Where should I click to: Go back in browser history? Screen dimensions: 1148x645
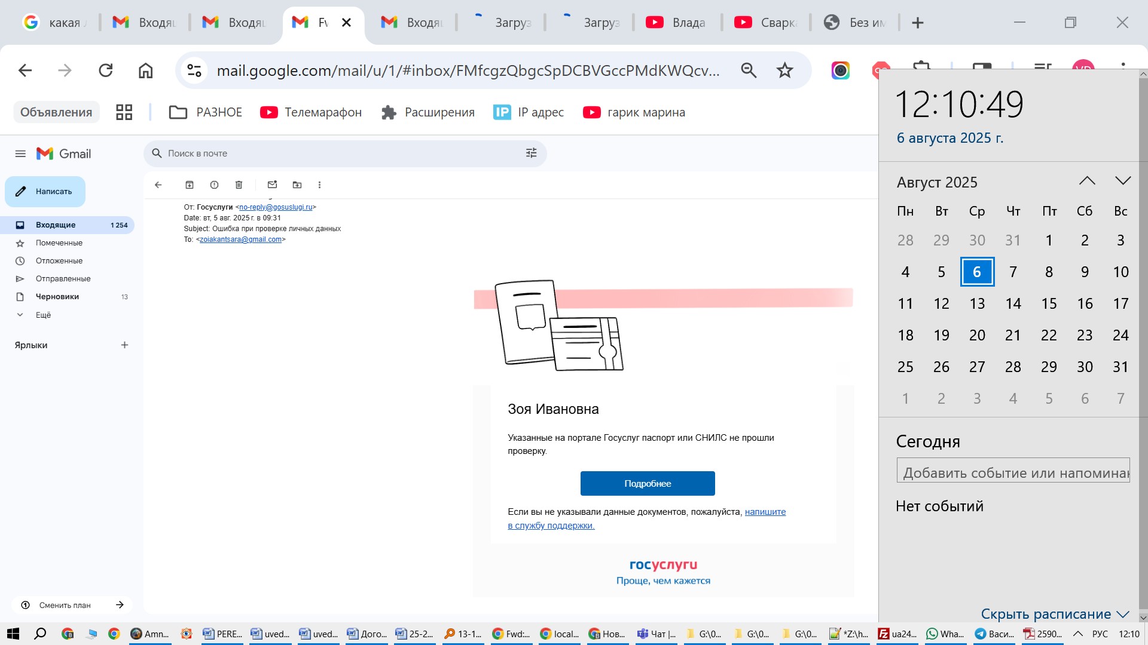click(x=25, y=70)
